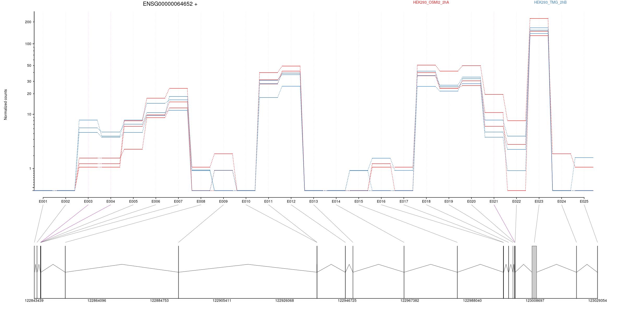Screen dimensions: 626x313
Task: Click y-axis tick value 30
Action: pyautogui.click(x=29, y=81)
